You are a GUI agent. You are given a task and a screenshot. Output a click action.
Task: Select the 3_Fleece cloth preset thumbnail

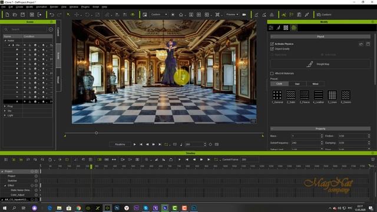pyautogui.click(x=305, y=95)
